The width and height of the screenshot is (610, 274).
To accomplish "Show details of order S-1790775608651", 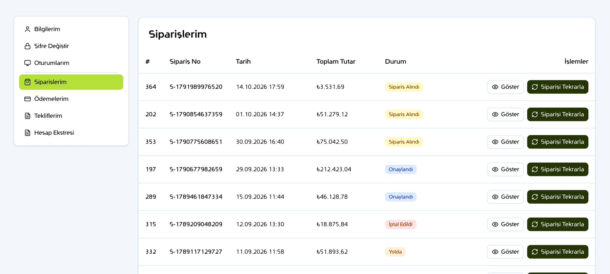I will point(505,142).
